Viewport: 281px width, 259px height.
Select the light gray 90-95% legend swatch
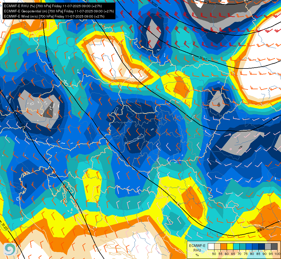268,246
